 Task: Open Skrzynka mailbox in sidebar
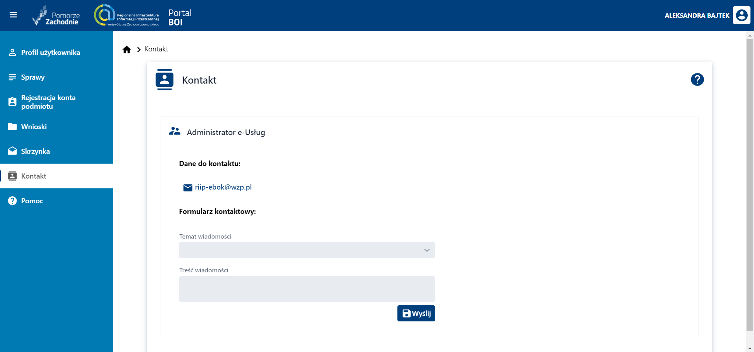point(35,151)
